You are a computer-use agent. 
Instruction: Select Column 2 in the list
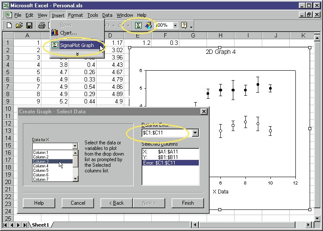[52, 157]
